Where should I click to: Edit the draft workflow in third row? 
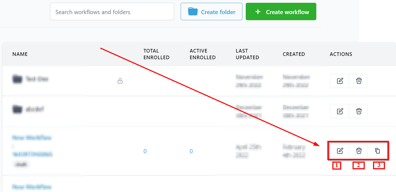point(340,151)
